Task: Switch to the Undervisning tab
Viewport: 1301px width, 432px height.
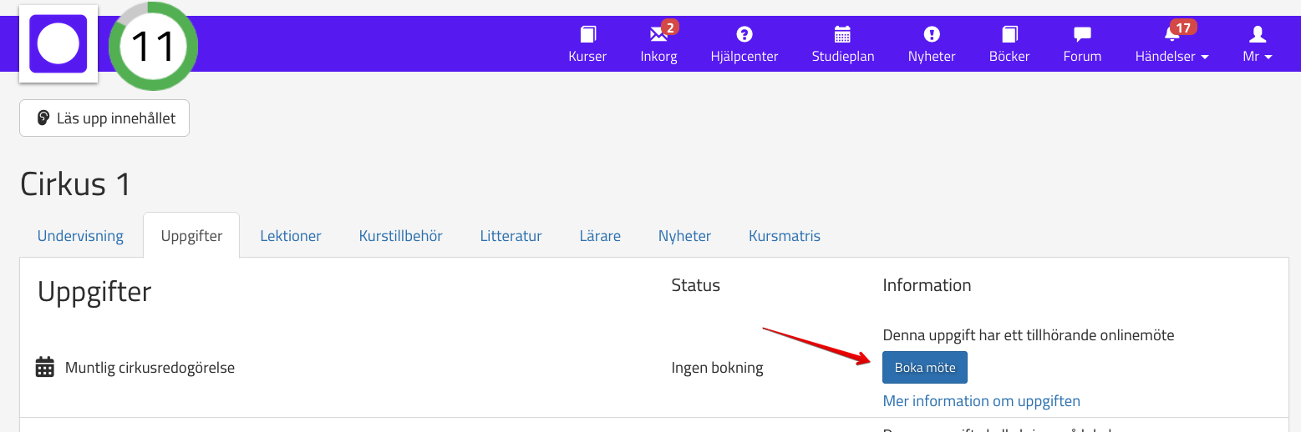Action: [80, 236]
